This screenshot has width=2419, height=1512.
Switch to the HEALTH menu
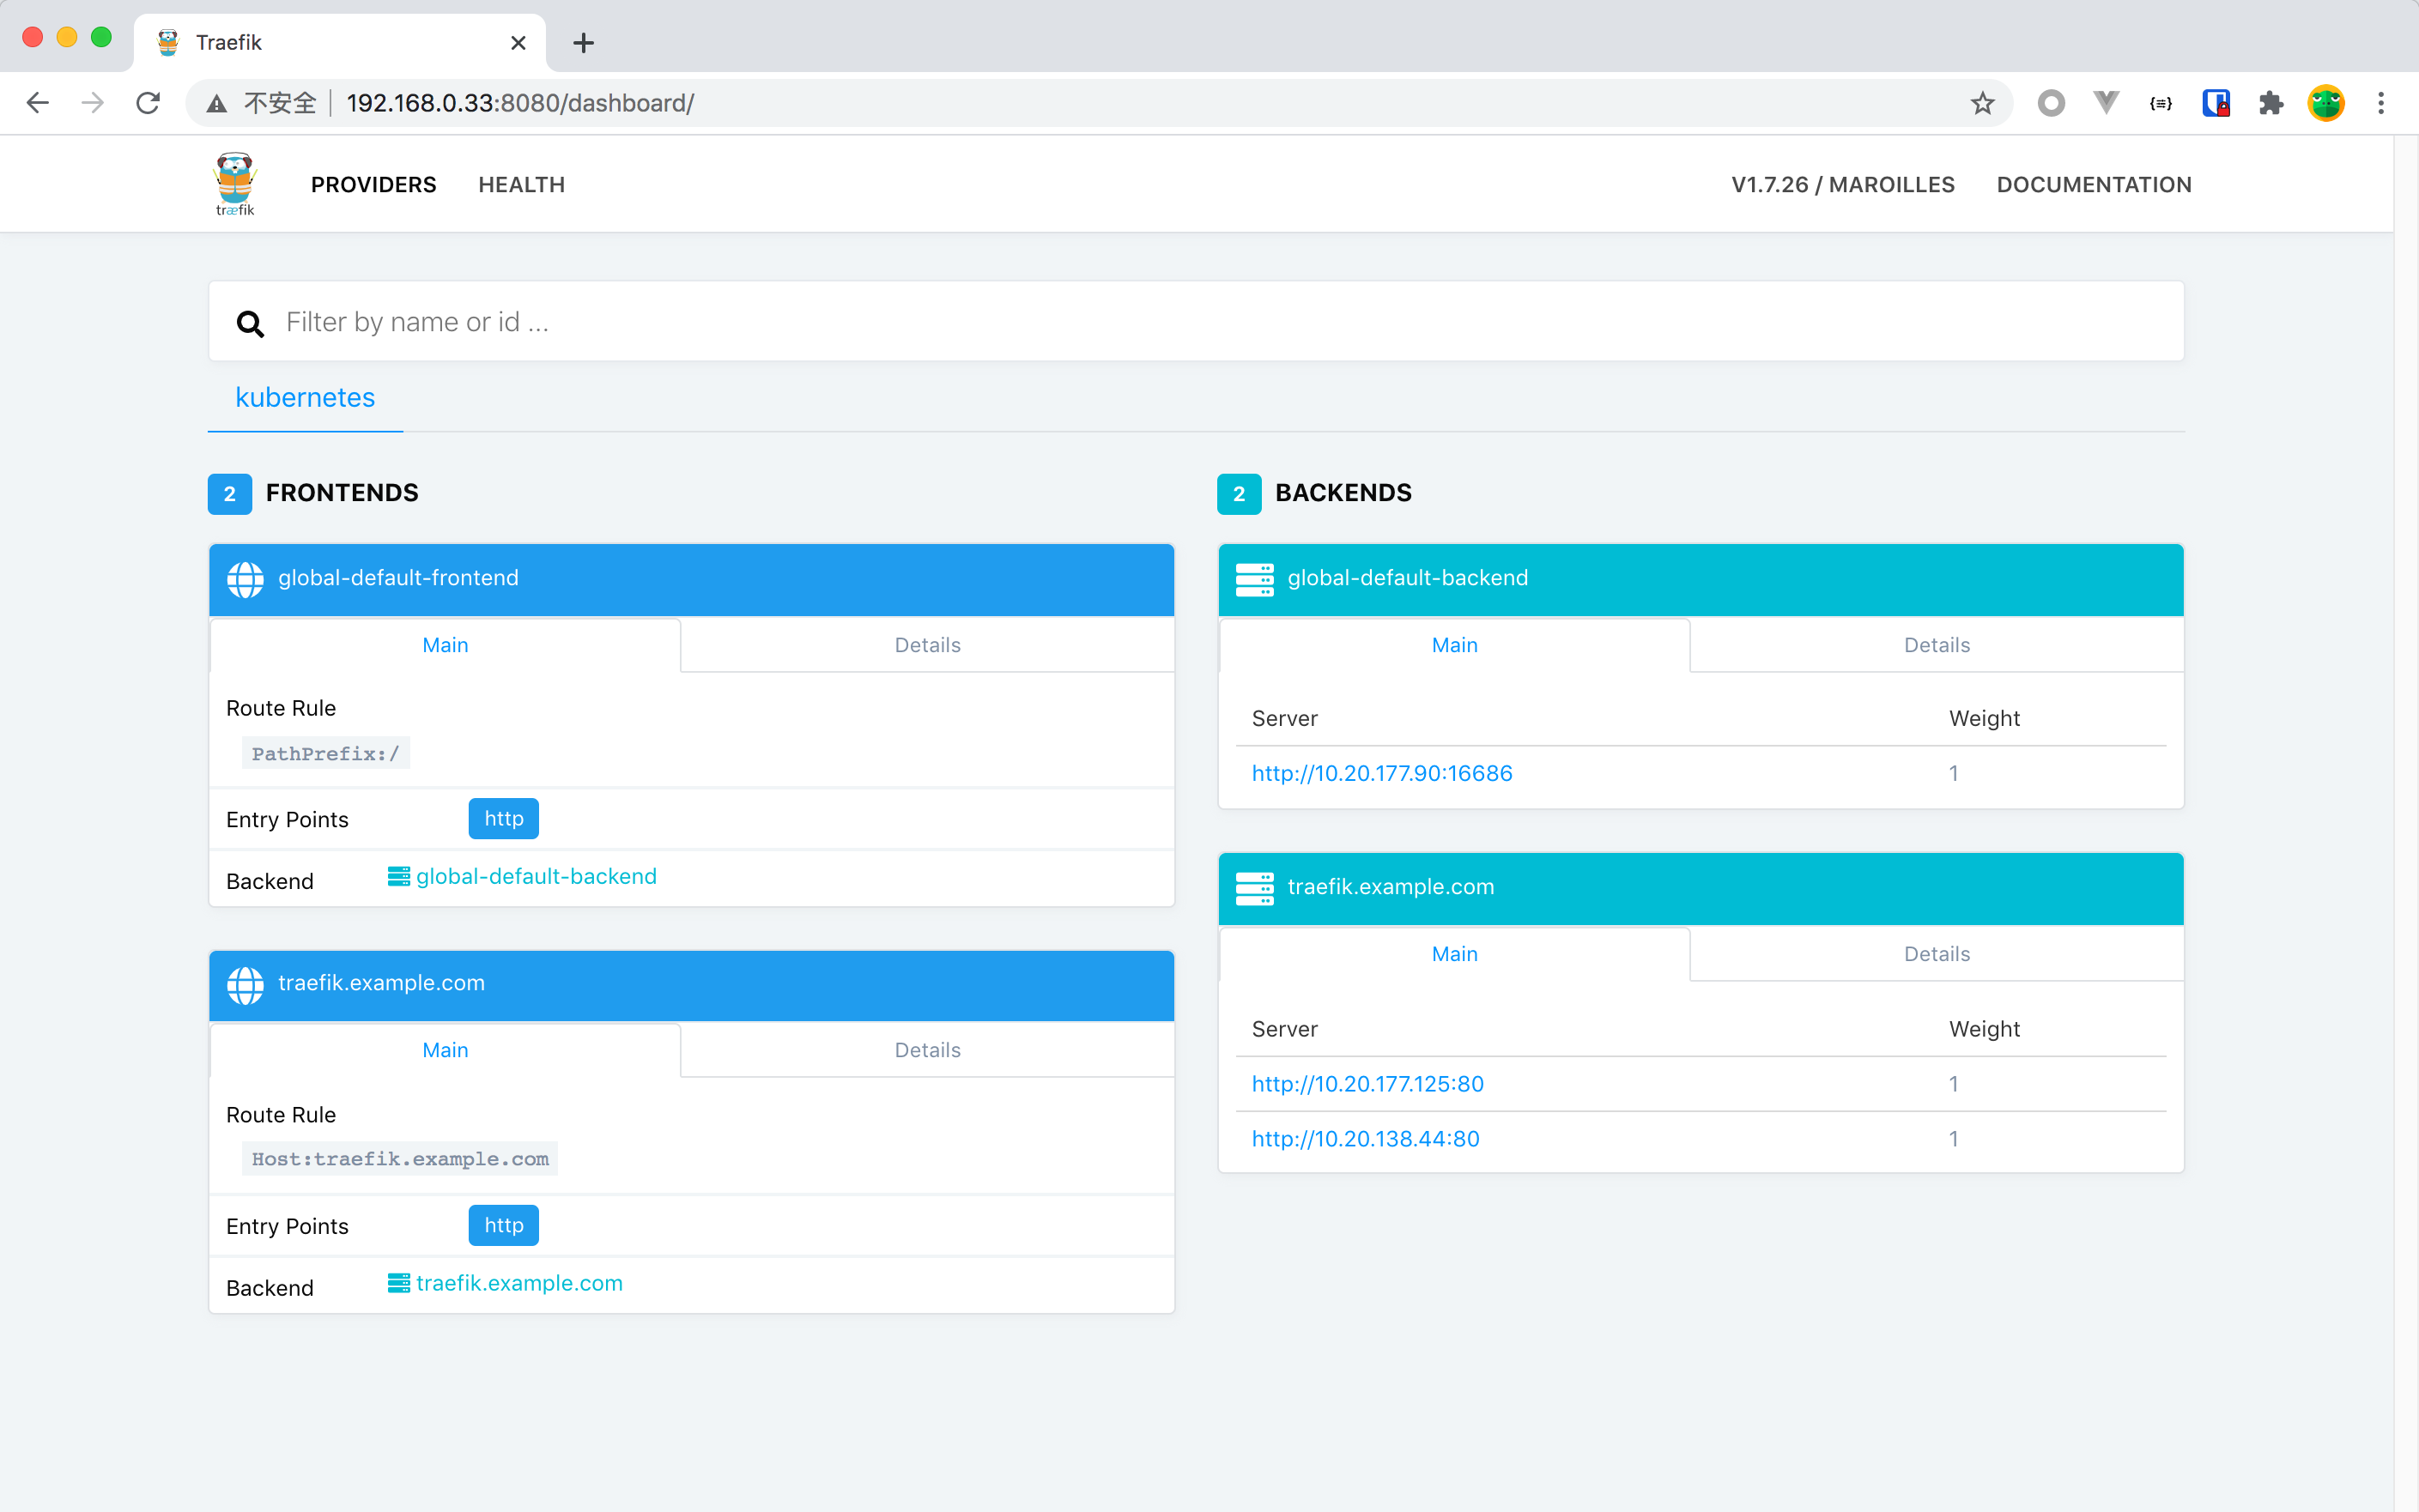click(521, 185)
